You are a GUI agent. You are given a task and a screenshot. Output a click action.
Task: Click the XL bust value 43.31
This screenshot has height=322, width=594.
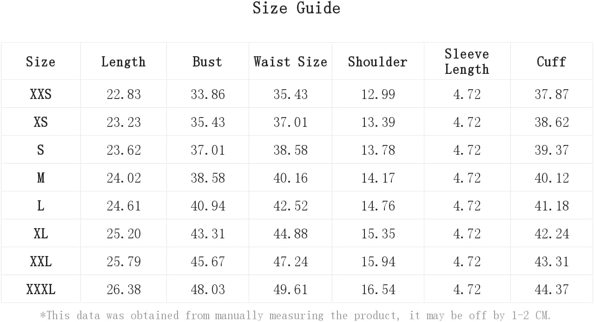[207, 234]
